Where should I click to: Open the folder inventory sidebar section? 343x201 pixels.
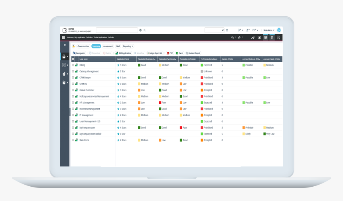(x=65, y=56)
